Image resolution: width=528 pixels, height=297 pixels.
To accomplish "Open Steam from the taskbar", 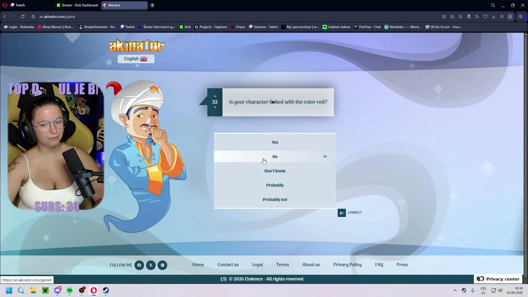I will tap(106, 290).
